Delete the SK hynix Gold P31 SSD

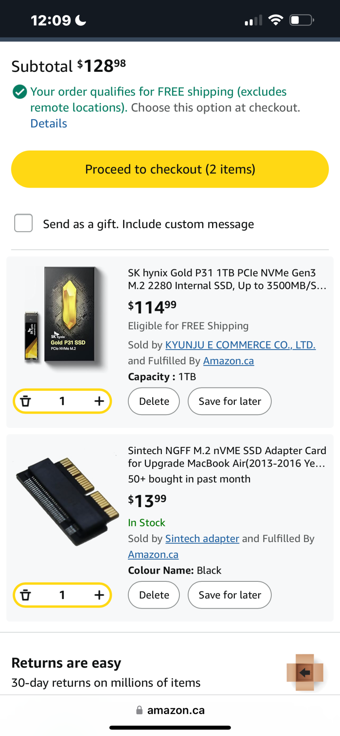click(x=154, y=401)
